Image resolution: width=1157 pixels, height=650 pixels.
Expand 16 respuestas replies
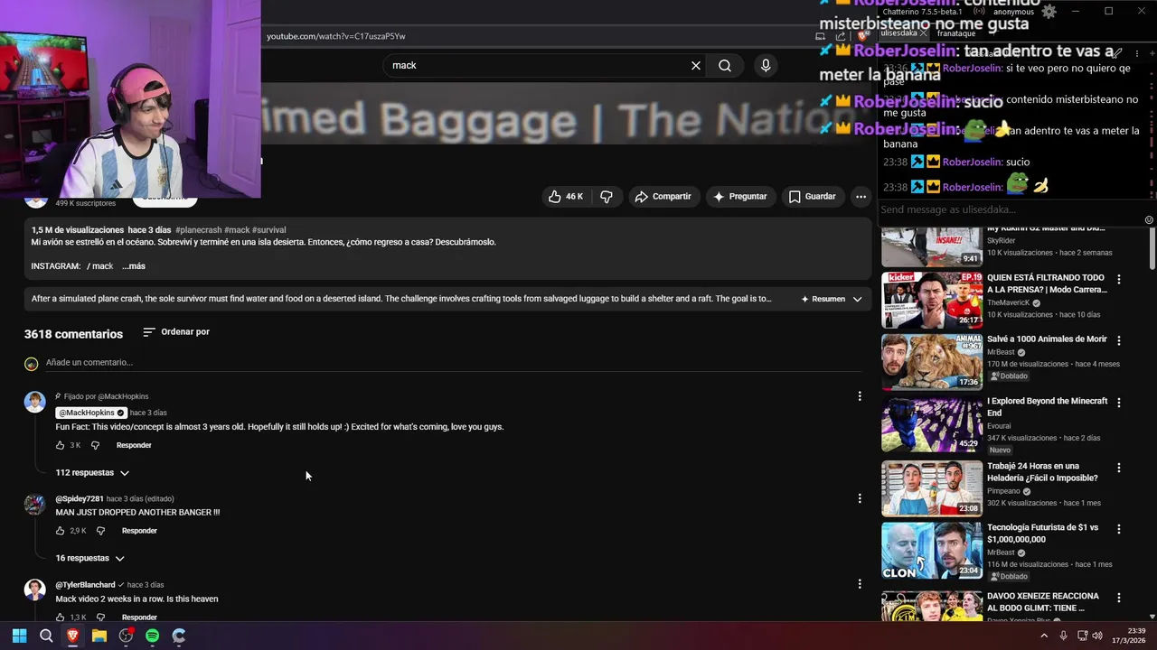[89, 559]
